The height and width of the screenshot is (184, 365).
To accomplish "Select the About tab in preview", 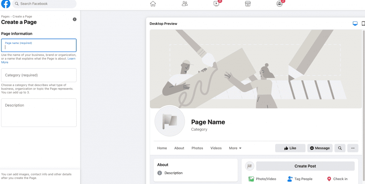I will tap(179, 148).
